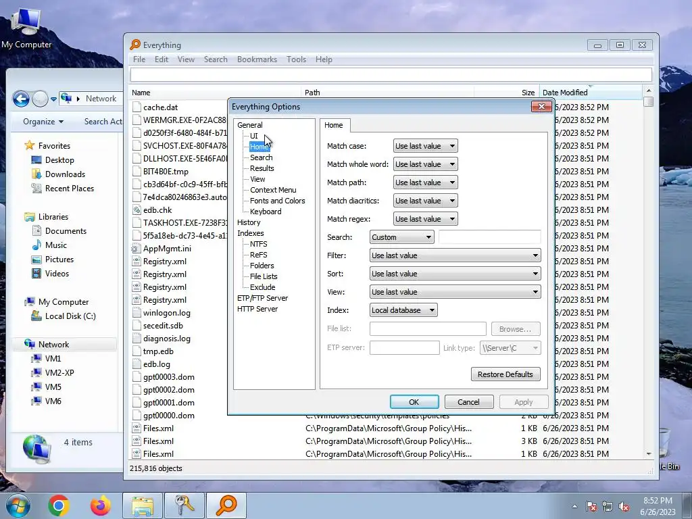Viewport: 692px width, 519px height.
Task: Click Organize in Explorer toolbar
Action: click(43, 122)
